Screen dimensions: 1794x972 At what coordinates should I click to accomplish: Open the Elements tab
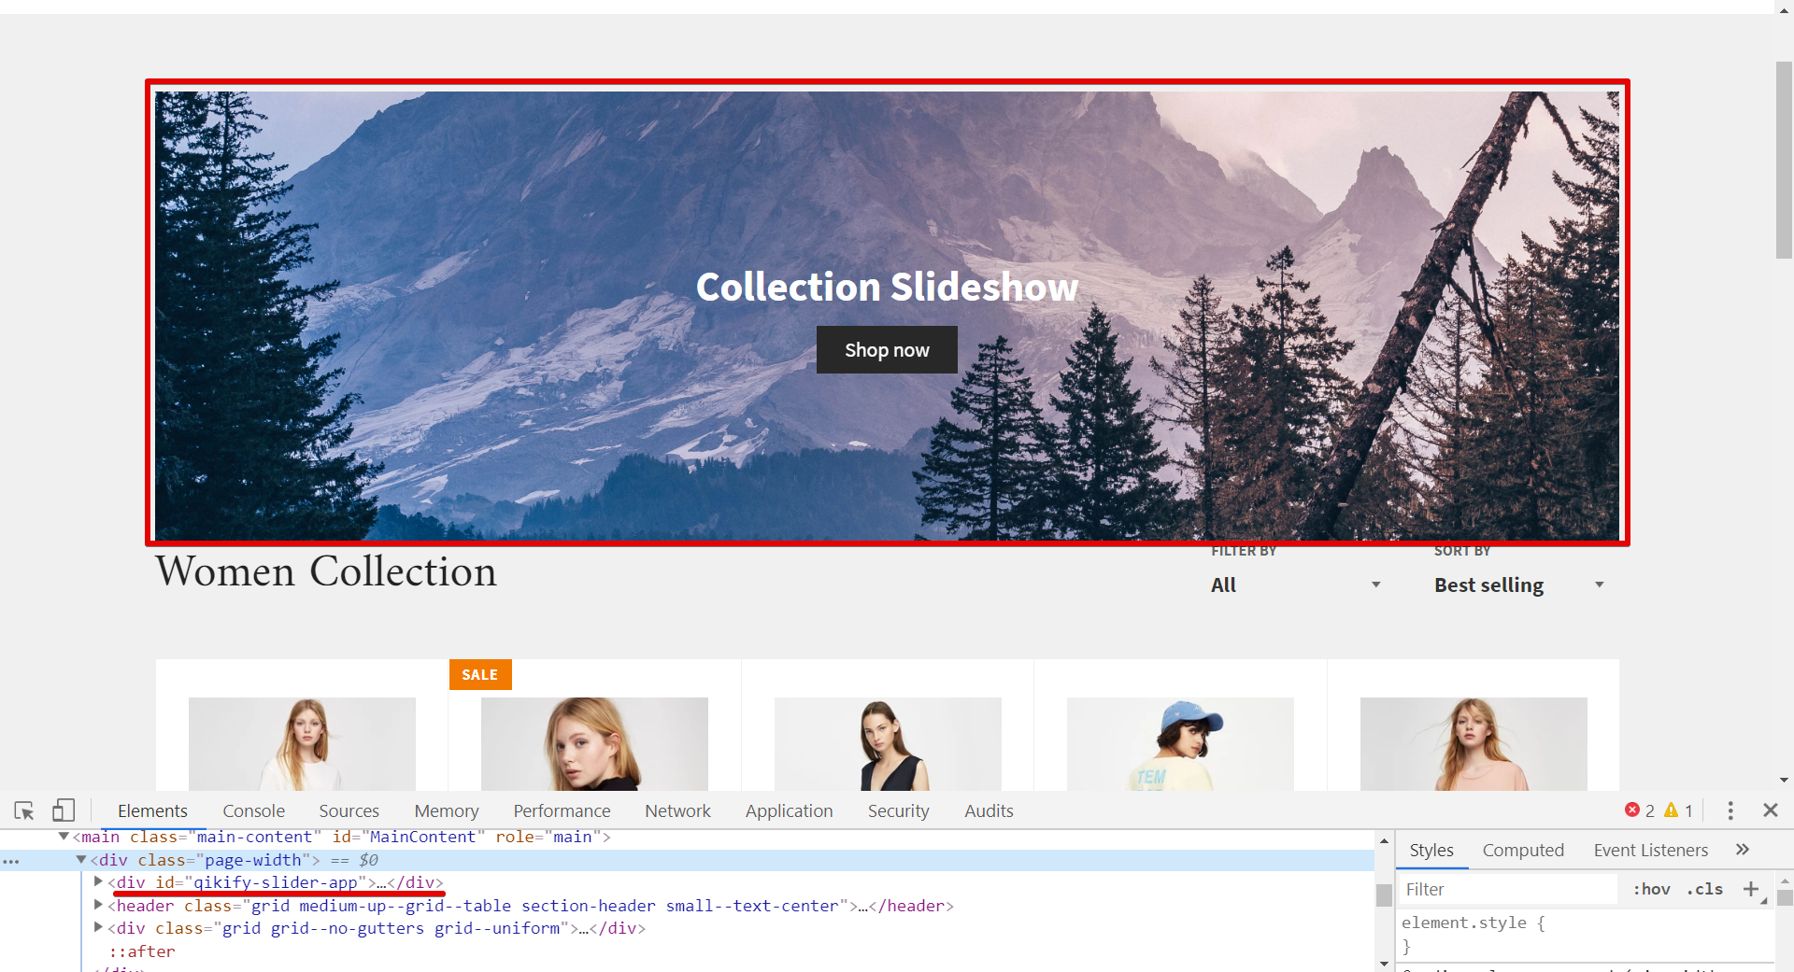[152, 811]
